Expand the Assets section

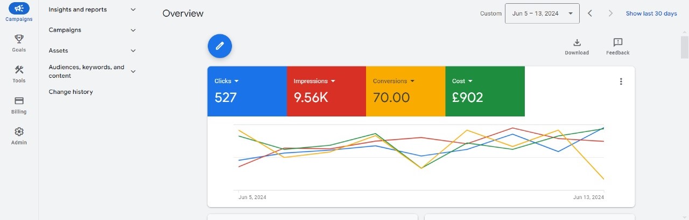(x=133, y=50)
